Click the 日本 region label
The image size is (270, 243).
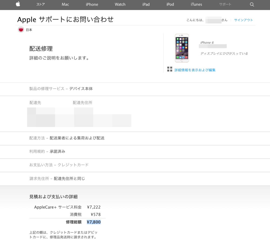(29, 30)
